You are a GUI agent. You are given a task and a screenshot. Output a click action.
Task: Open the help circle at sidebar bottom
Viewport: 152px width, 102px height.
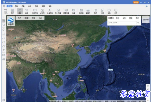(4, 100)
